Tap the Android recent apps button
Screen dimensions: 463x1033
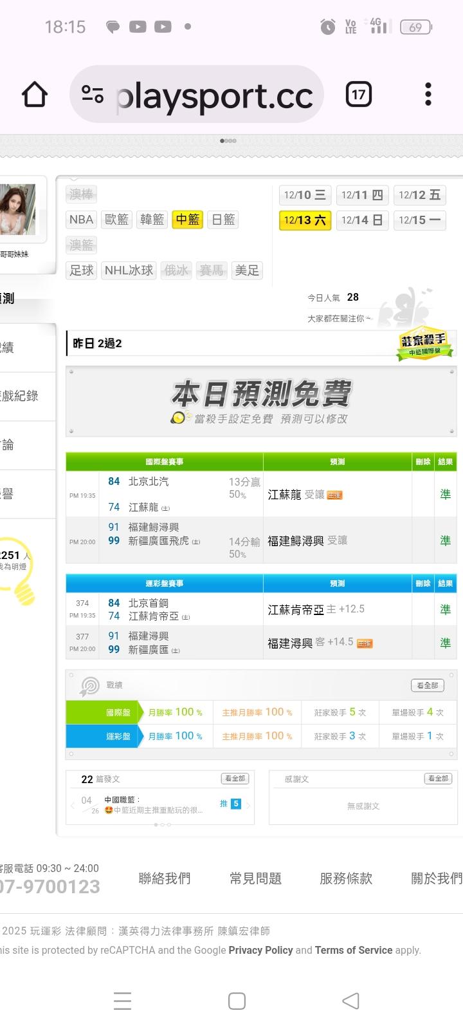(x=122, y=1001)
